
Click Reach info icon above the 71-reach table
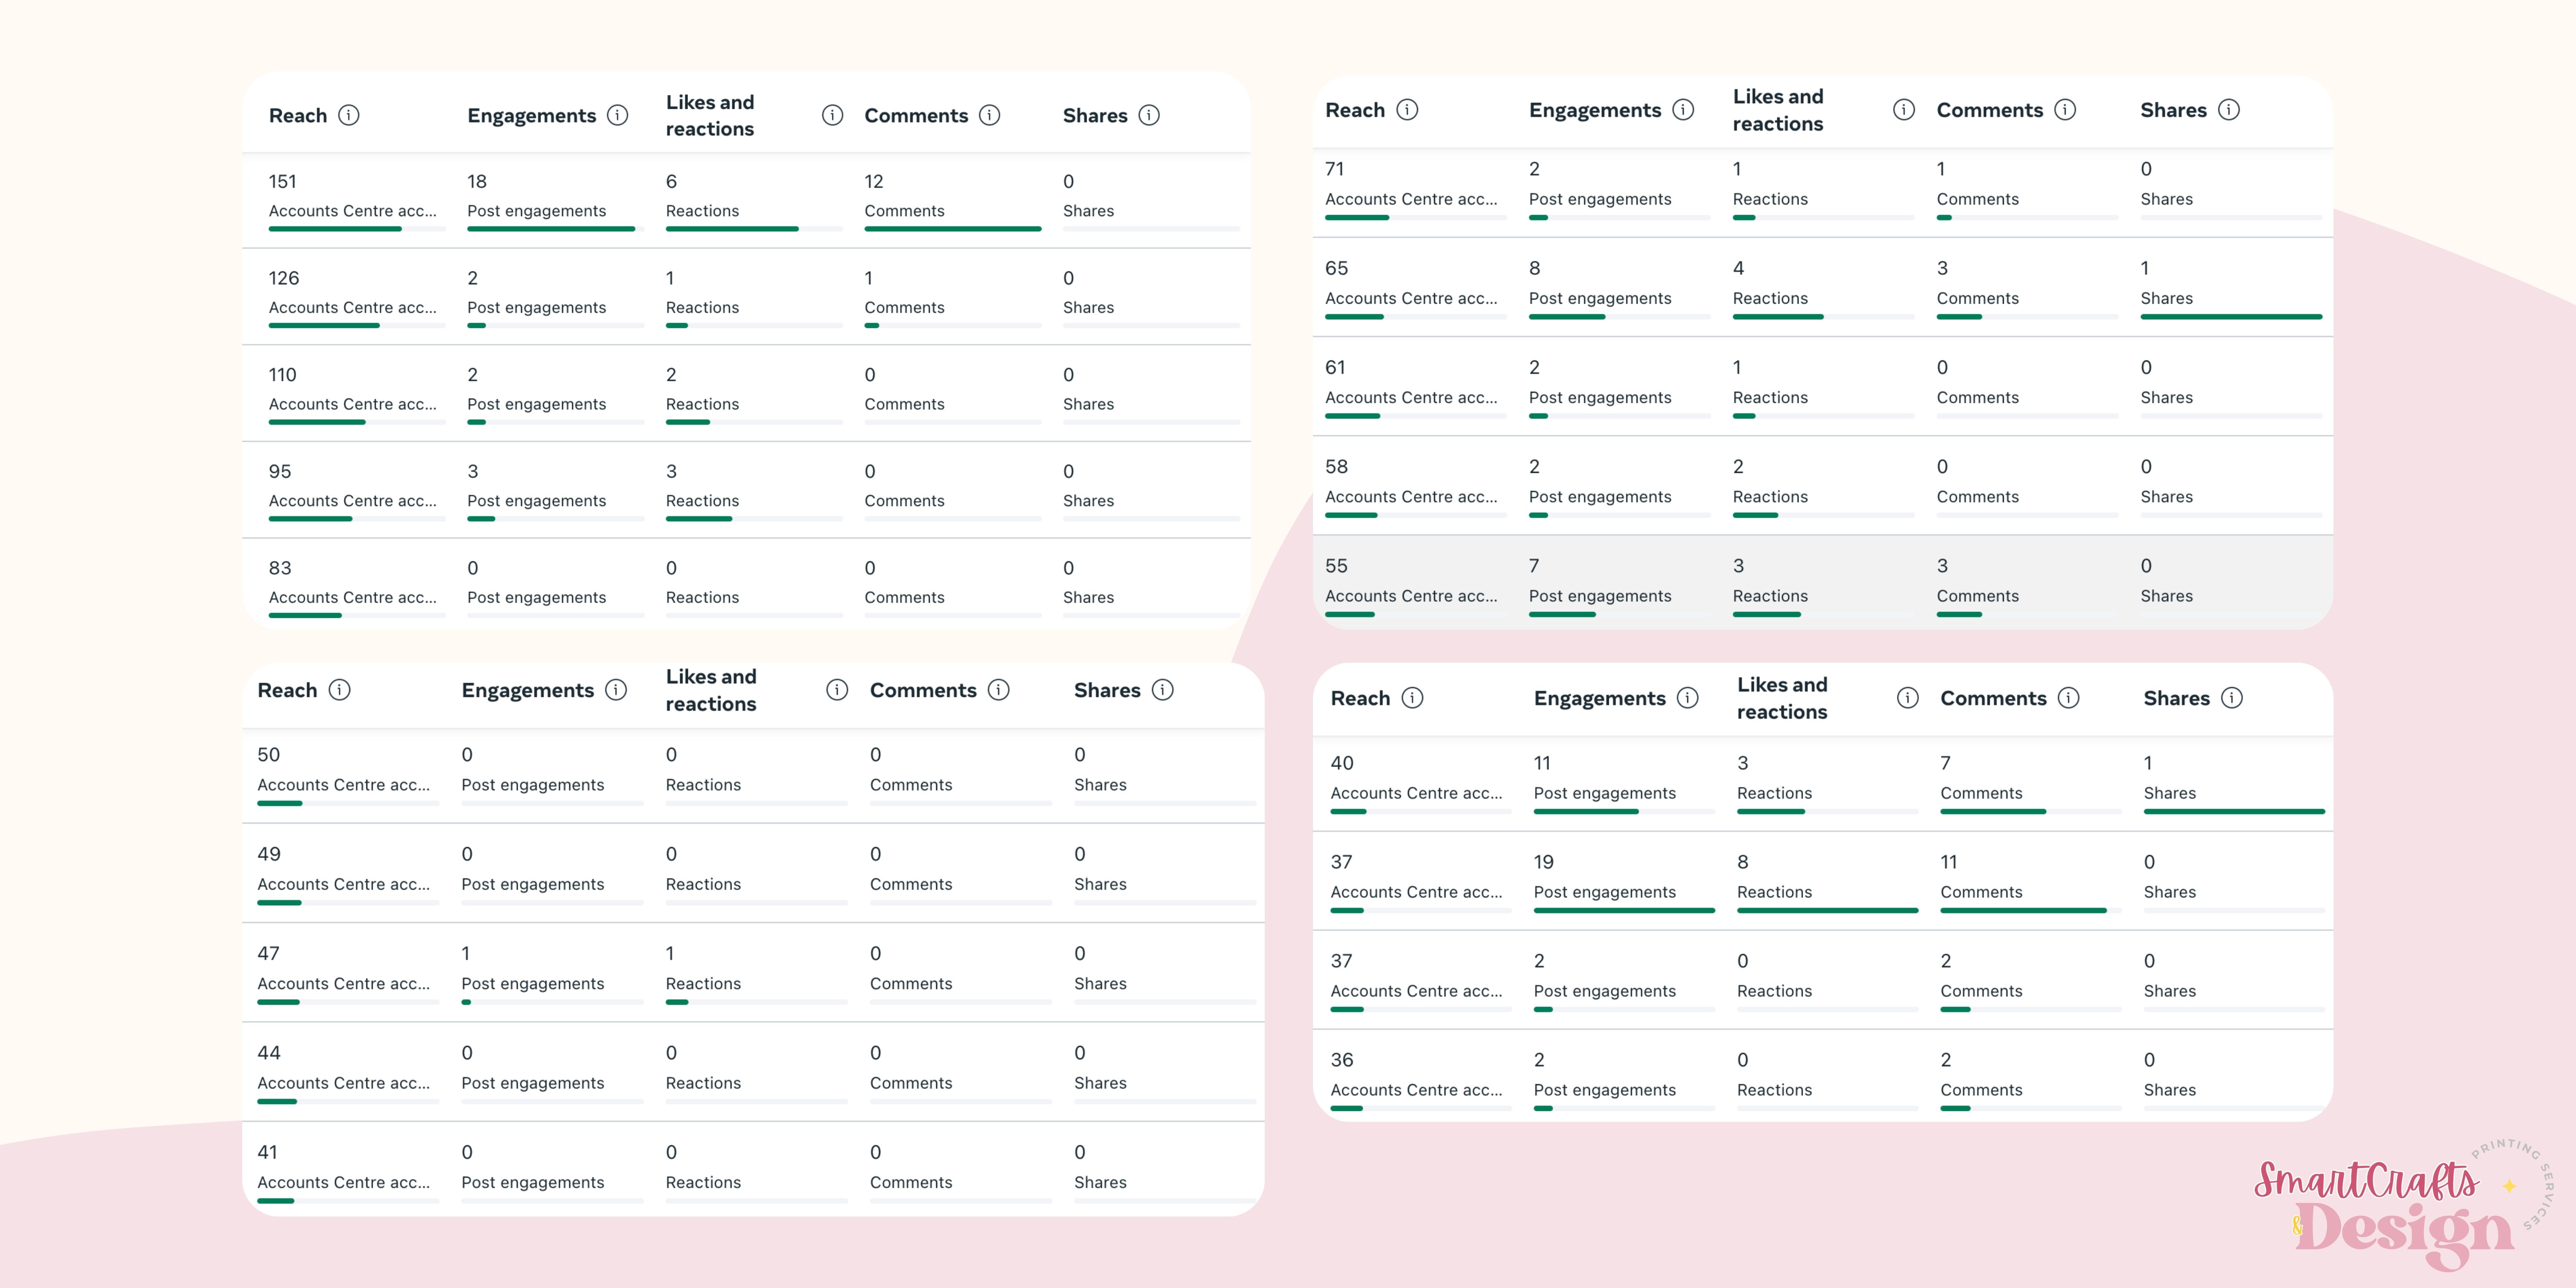tap(1407, 110)
